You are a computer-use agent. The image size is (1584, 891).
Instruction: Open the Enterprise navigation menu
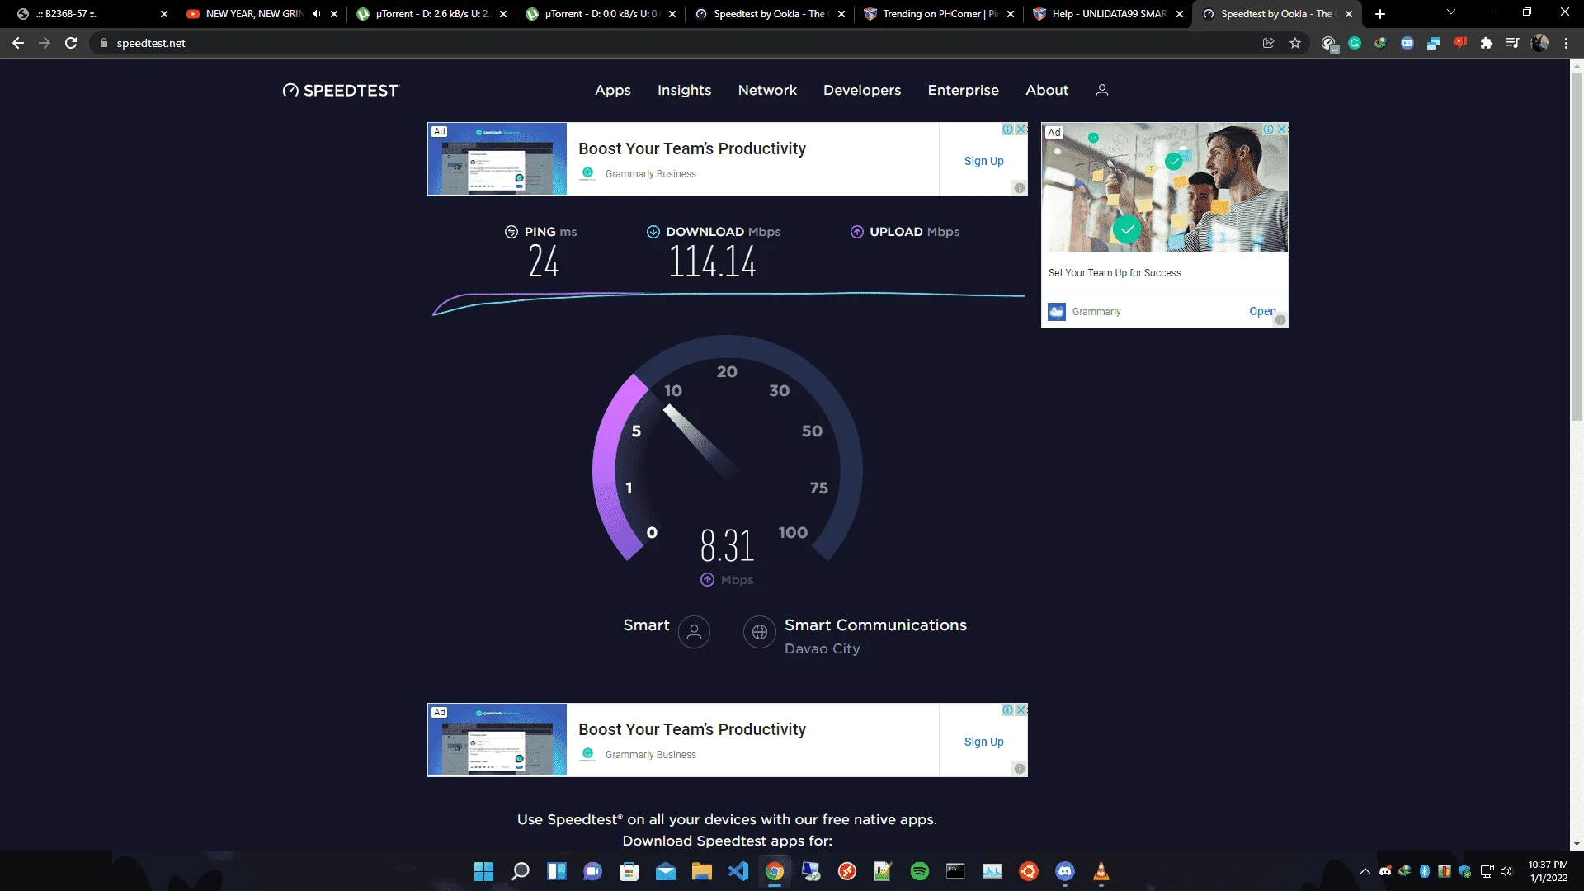(x=963, y=90)
